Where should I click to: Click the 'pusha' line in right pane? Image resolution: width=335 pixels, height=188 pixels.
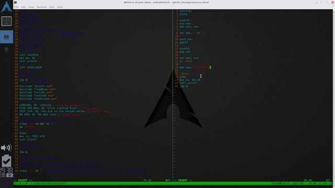point(184,14)
